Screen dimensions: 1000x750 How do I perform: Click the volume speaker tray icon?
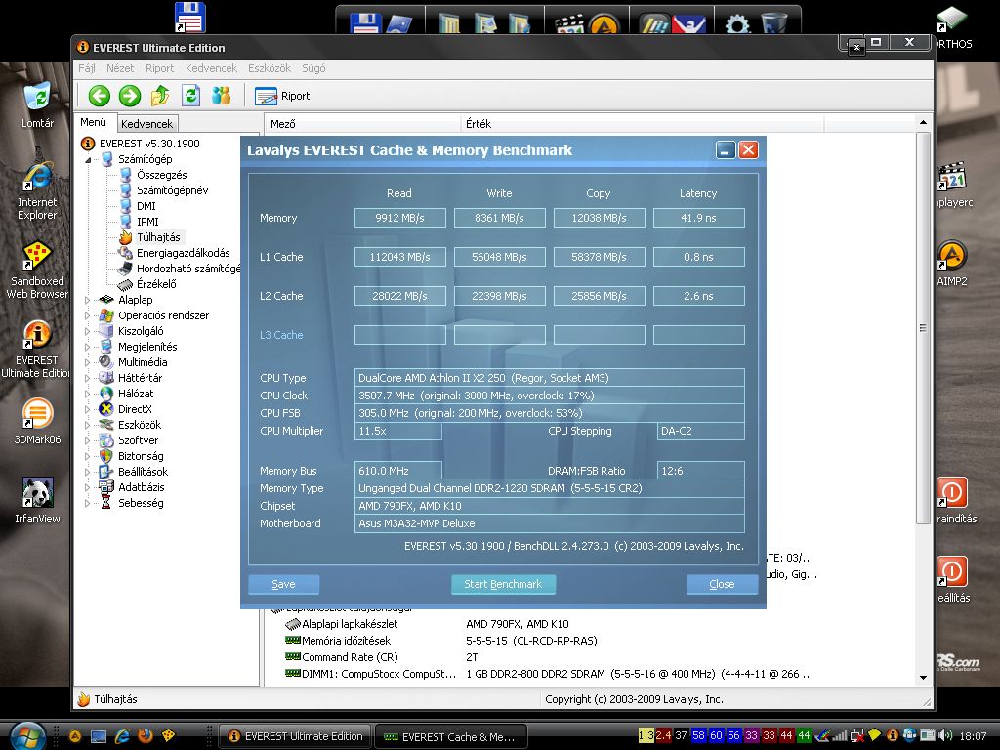point(945,735)
